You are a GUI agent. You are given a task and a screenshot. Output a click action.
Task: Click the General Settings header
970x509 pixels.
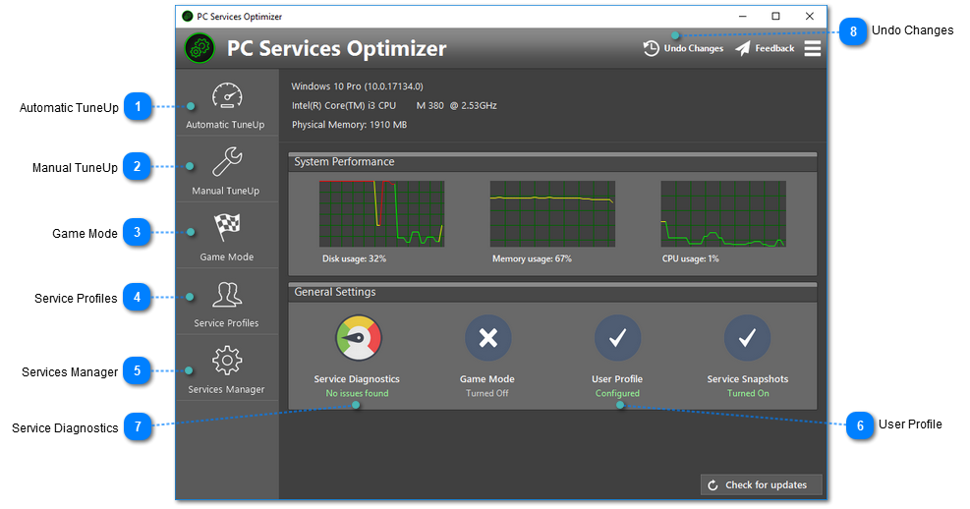pyautogui.click(x=335, y=292)
